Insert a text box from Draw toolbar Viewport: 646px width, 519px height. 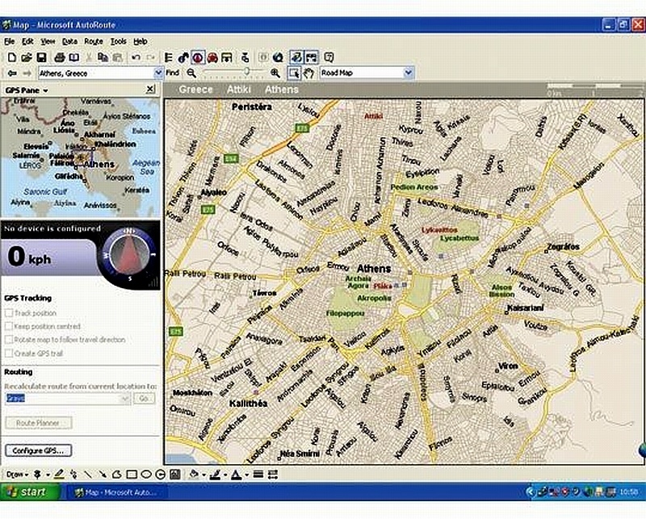tap(175, 475)
